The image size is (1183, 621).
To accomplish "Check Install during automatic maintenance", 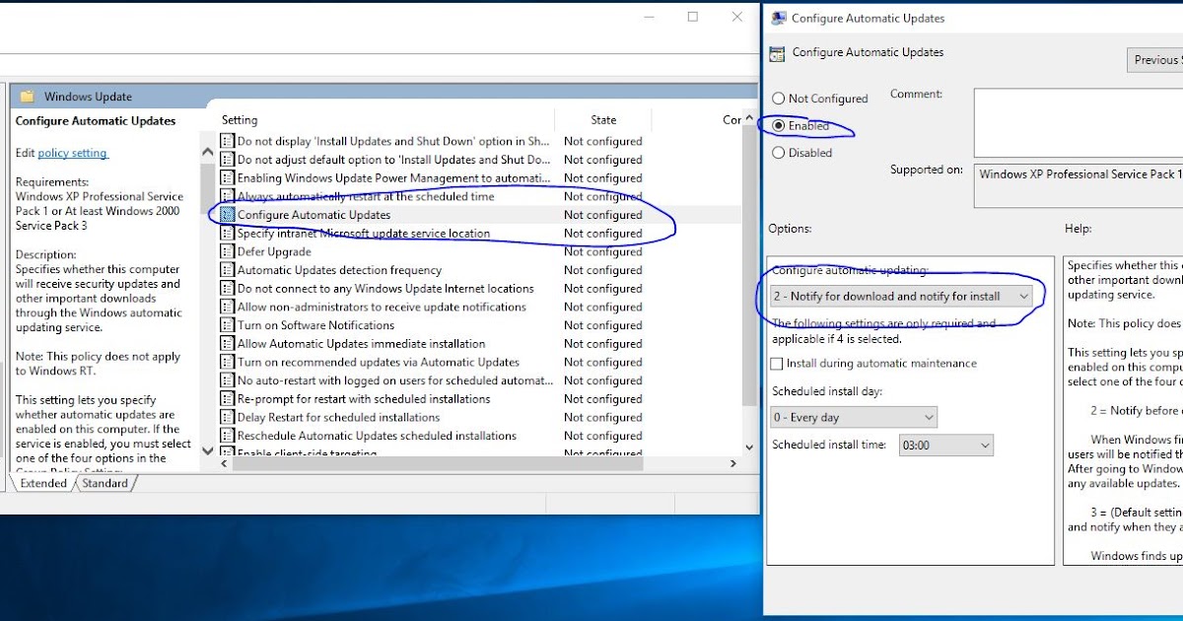I will click(777, 363).
